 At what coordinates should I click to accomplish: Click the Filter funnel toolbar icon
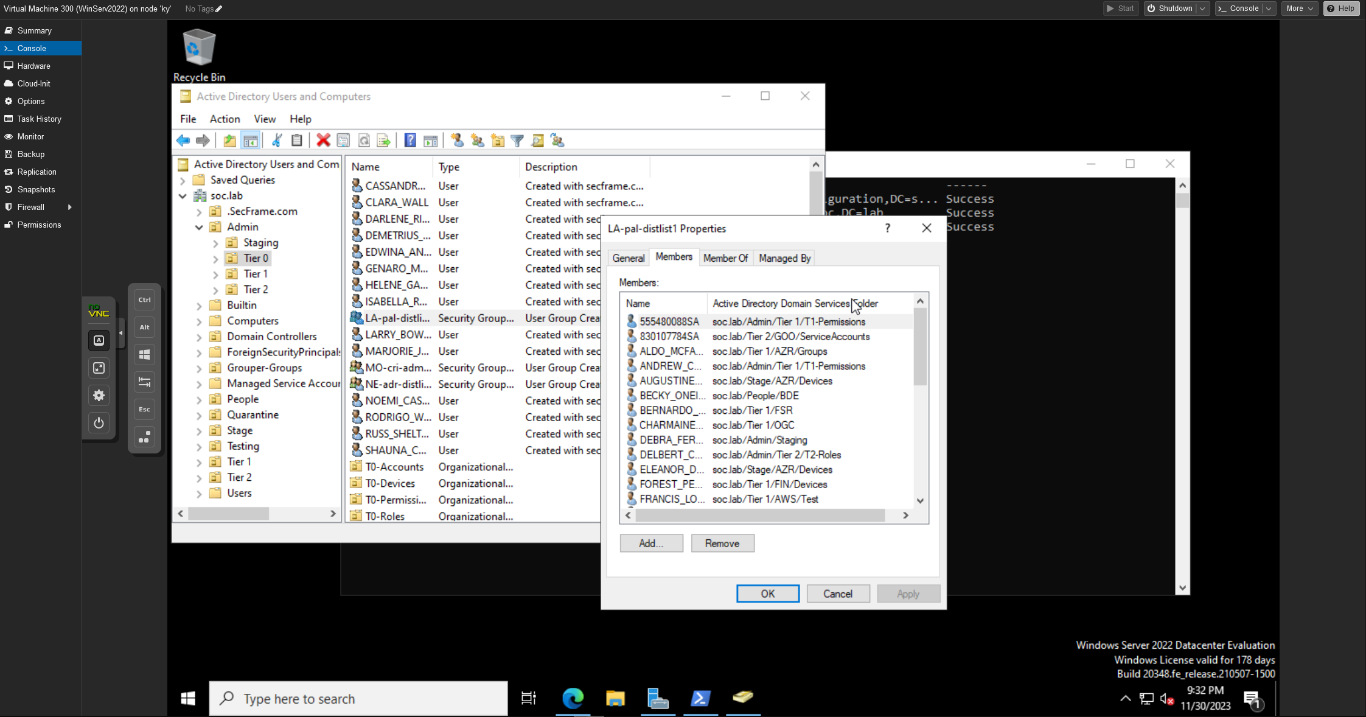517,141
